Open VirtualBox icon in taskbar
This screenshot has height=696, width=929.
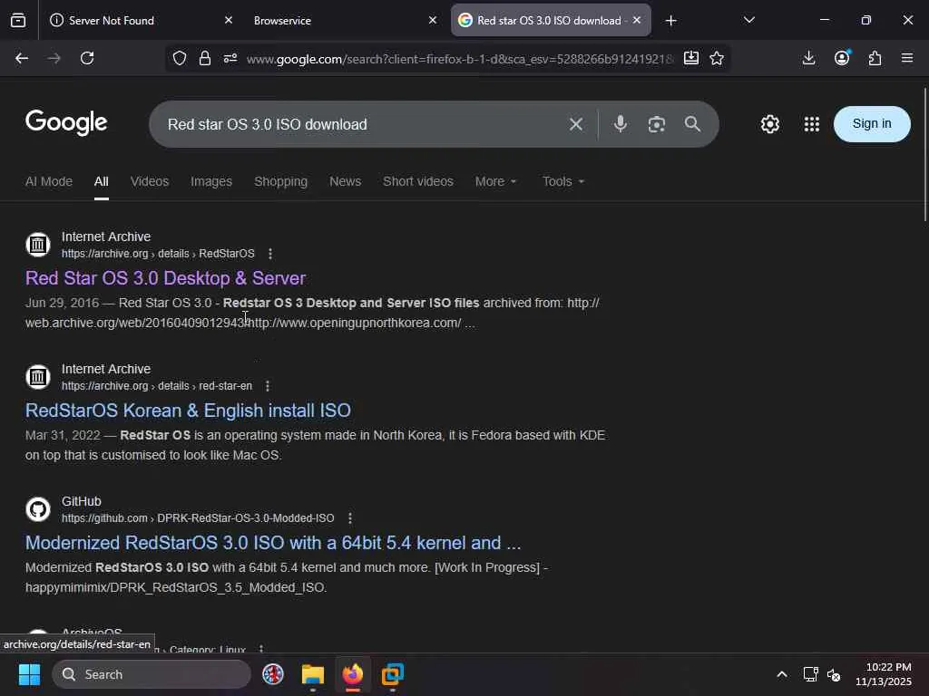click(x=392, y=674)
